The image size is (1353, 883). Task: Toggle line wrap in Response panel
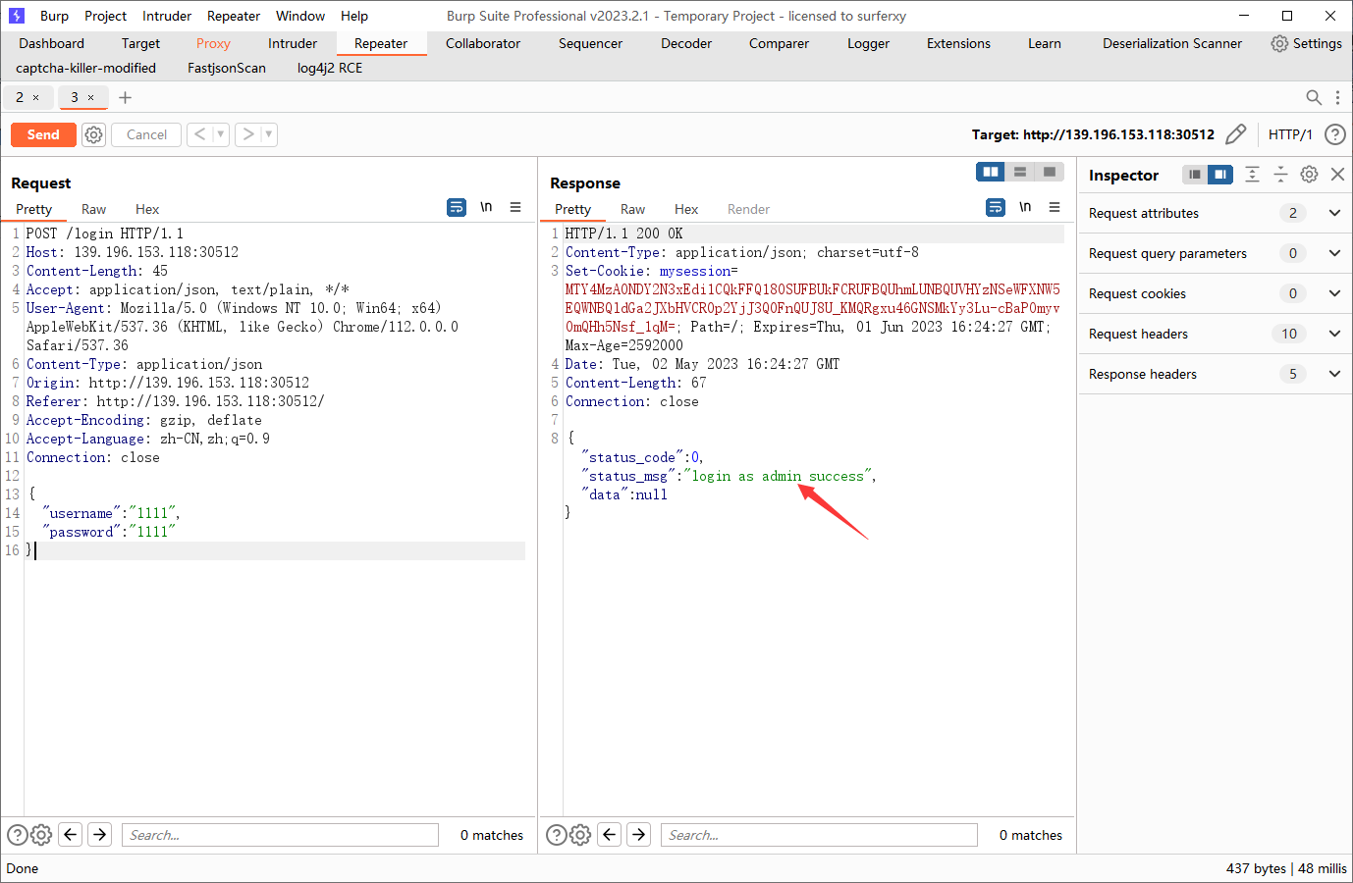coord(996,207)
